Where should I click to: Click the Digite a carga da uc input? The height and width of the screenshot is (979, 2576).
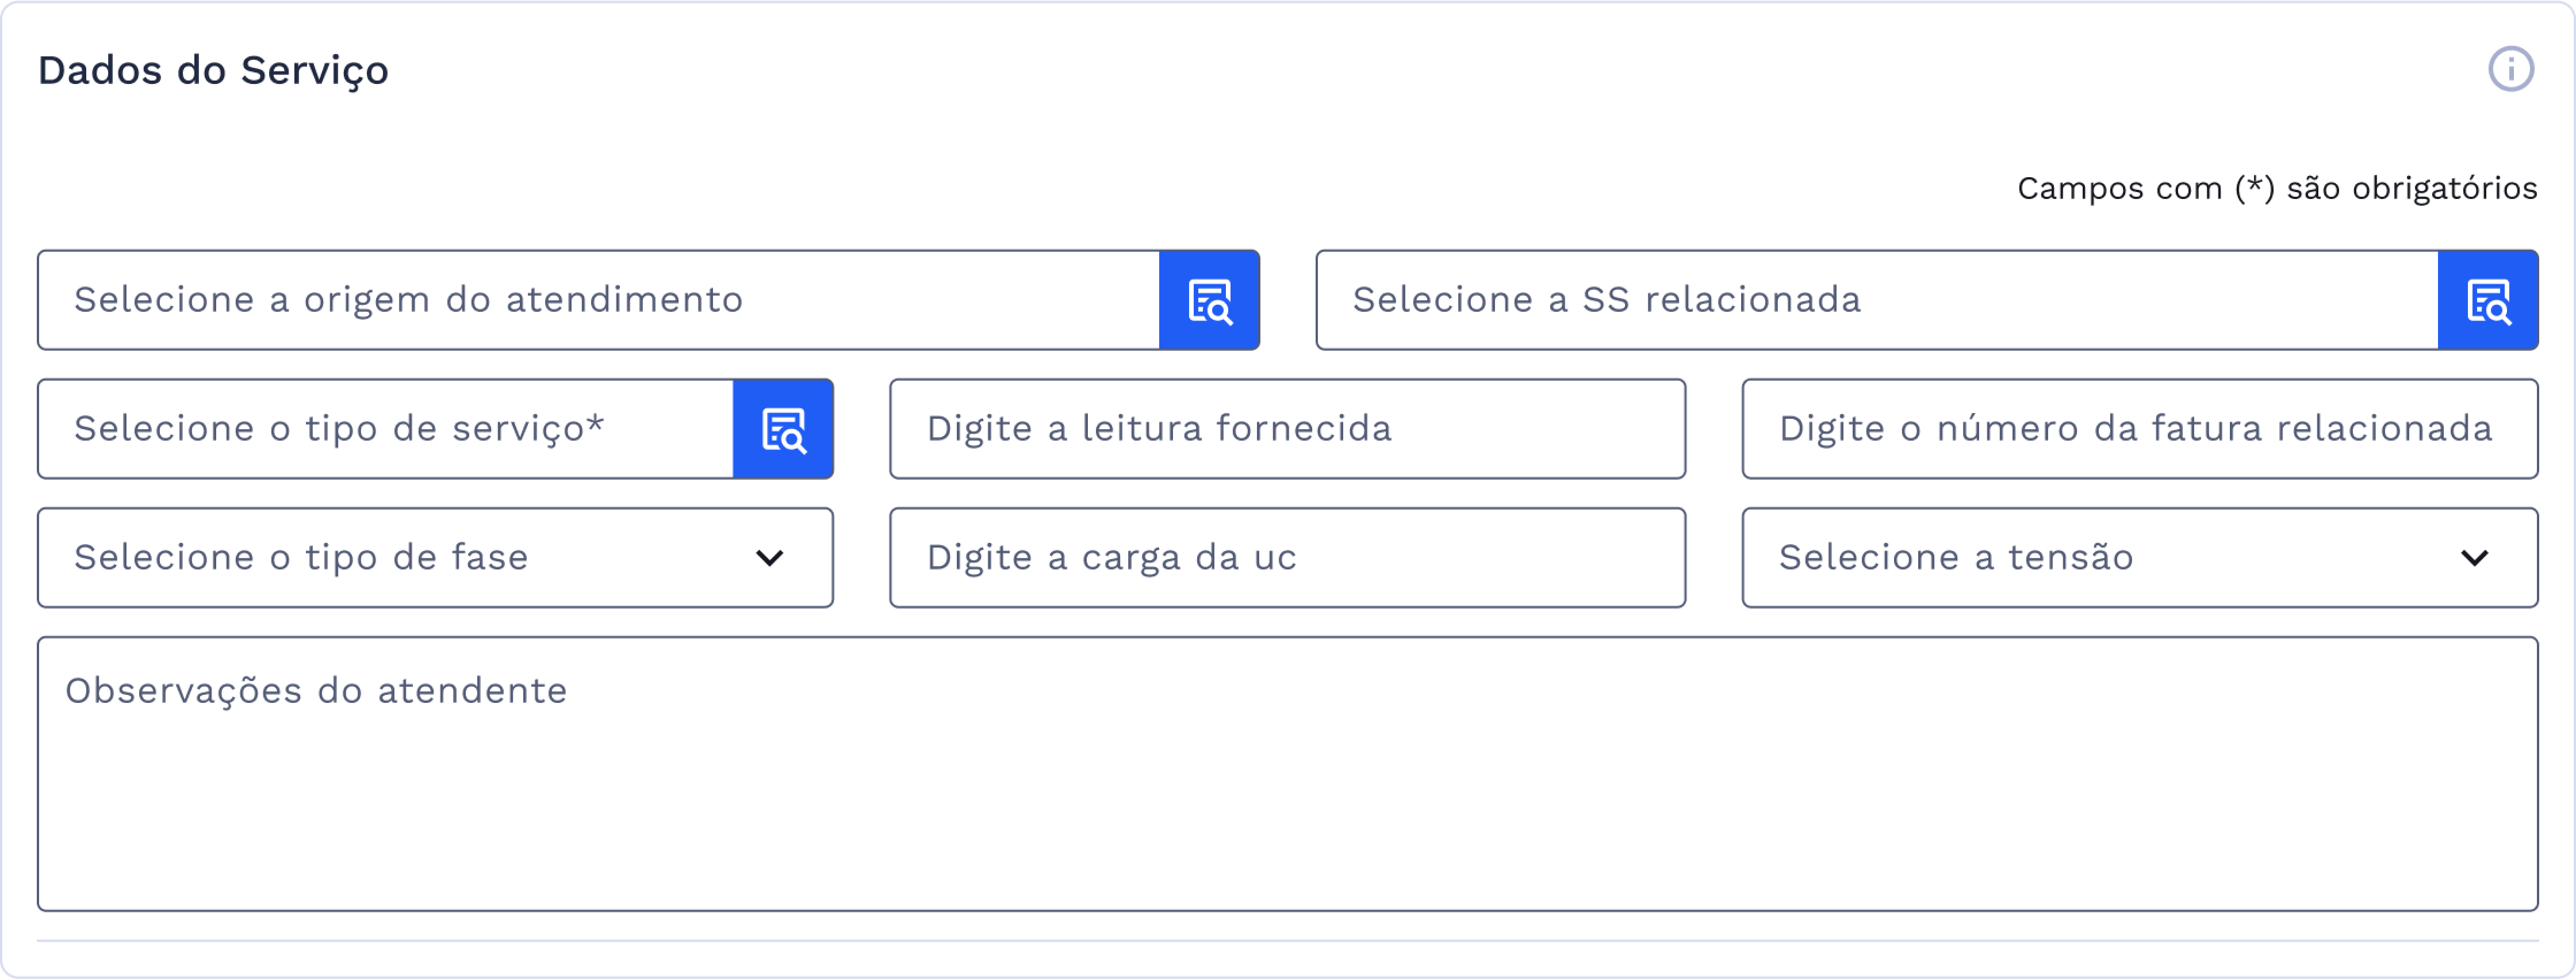(x=1287, y=558)
